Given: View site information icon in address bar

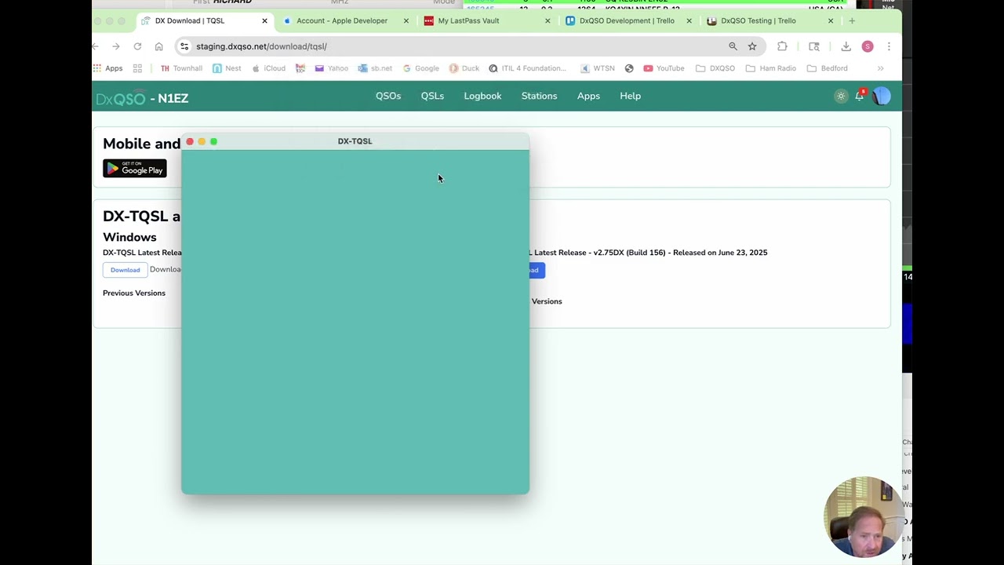Looking at the screenshot, I should click(184, 46).
